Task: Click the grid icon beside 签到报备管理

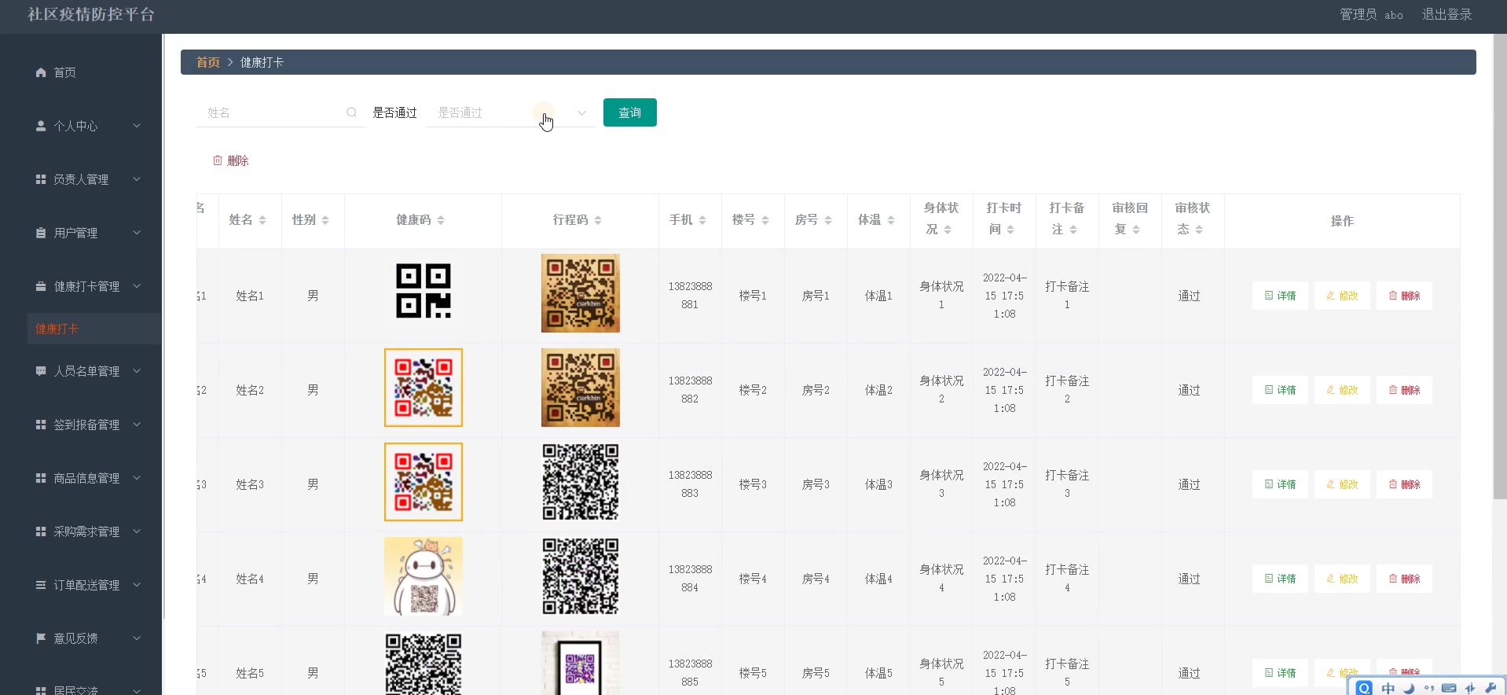Action: click(41, 425)
